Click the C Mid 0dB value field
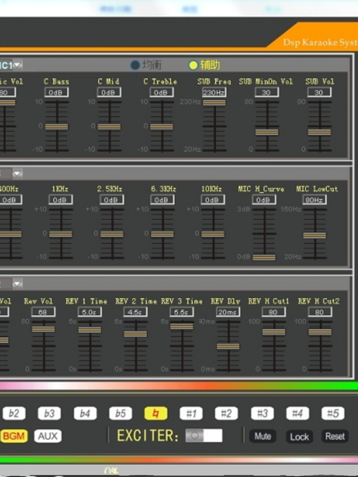The width and height of the screenshot is (358, 477). tap(109, 92)
